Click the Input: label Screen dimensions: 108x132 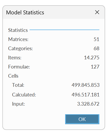(x=19, y=104)
